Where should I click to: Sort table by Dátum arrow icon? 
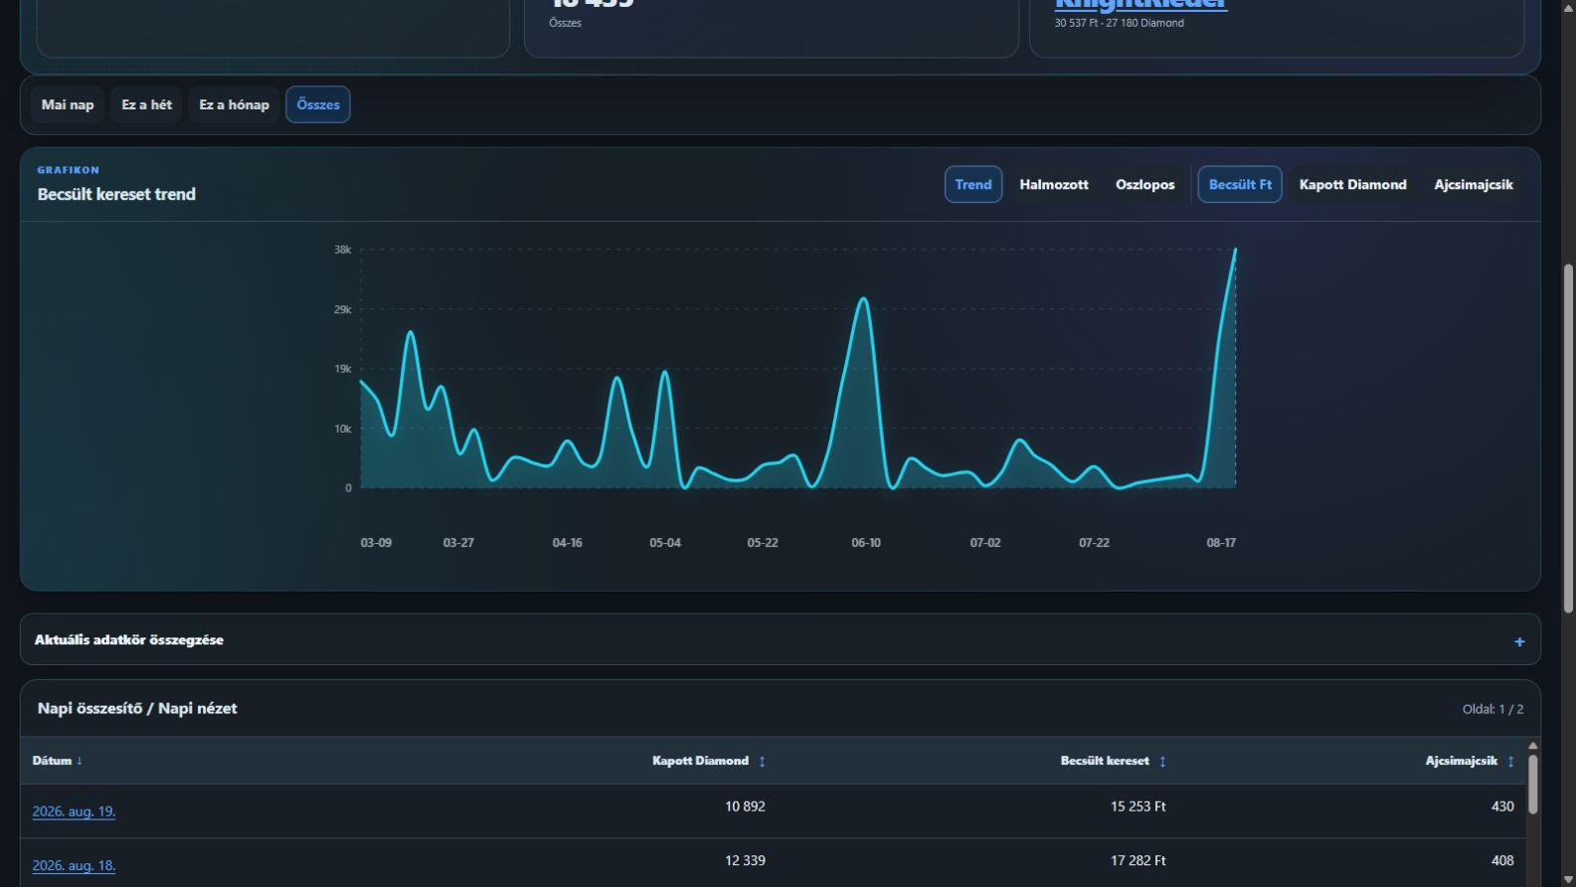tap(80, 761)
